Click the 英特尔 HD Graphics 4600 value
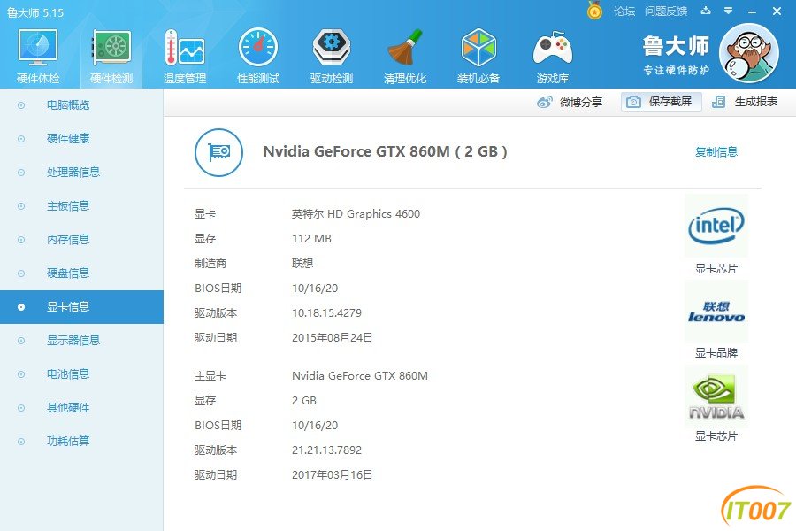The image size is (796, 531). 356,214
